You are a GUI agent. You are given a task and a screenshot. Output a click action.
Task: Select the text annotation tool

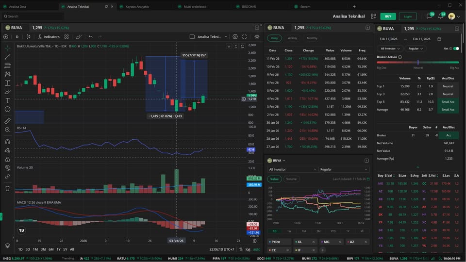pos(7,100)
